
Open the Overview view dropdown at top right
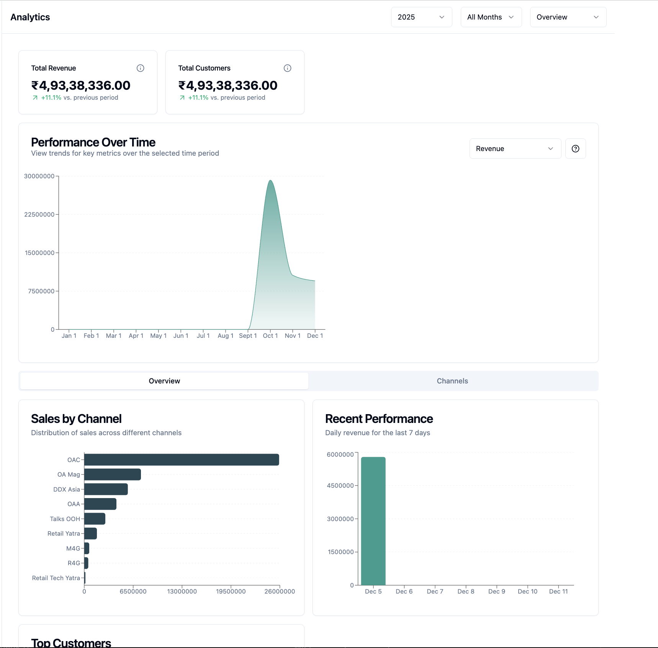[568, 17]
